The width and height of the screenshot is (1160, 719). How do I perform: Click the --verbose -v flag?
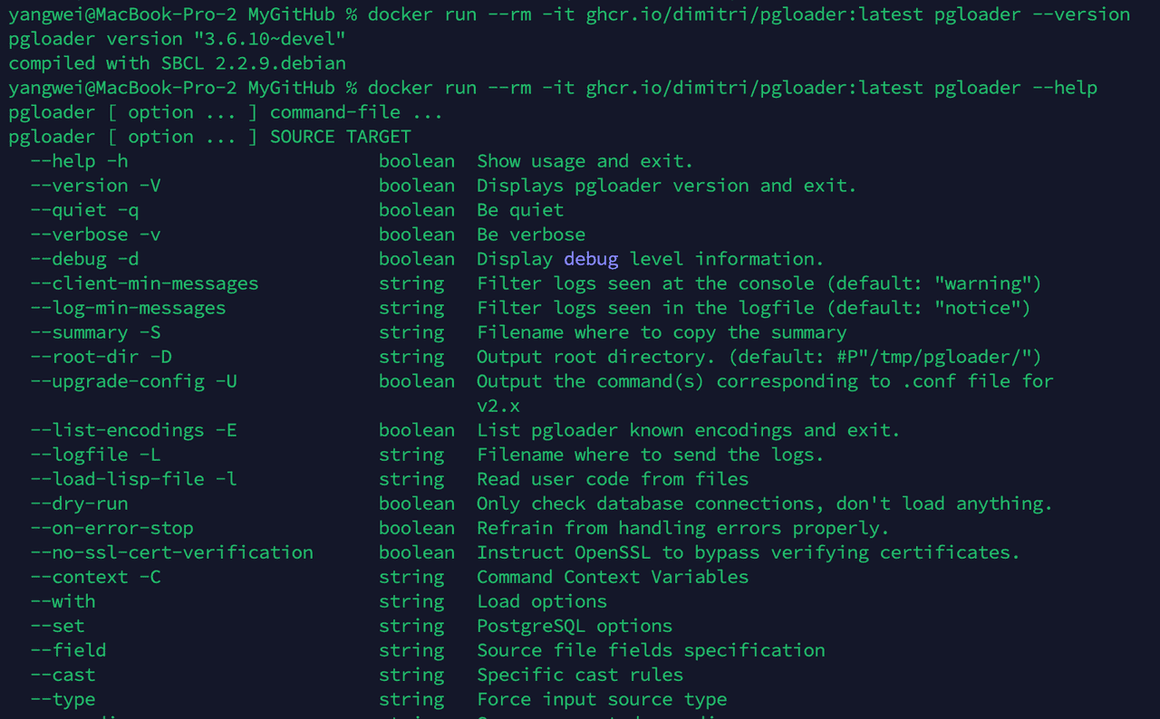click(x=95, y=235)
